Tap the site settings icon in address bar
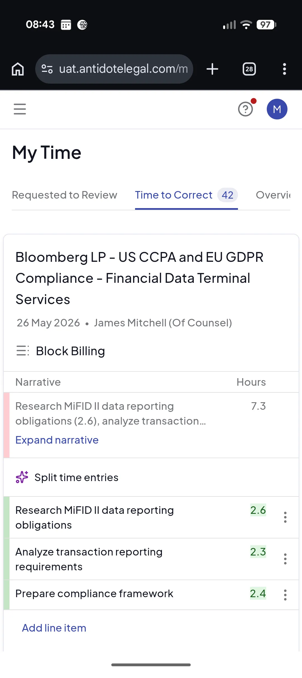The width and height of the screenshot is (302, 678). tap(47, 69)
